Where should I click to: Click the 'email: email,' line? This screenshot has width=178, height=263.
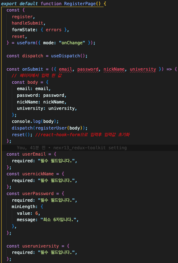(34, 89)
